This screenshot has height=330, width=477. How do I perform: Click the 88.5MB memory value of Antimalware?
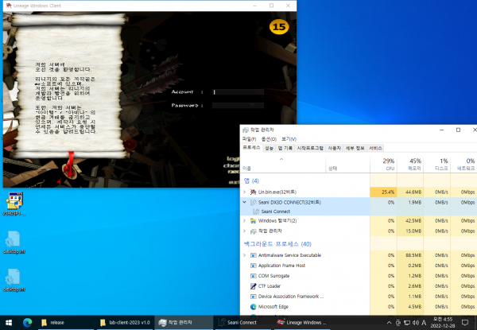[x=410, y=255]
